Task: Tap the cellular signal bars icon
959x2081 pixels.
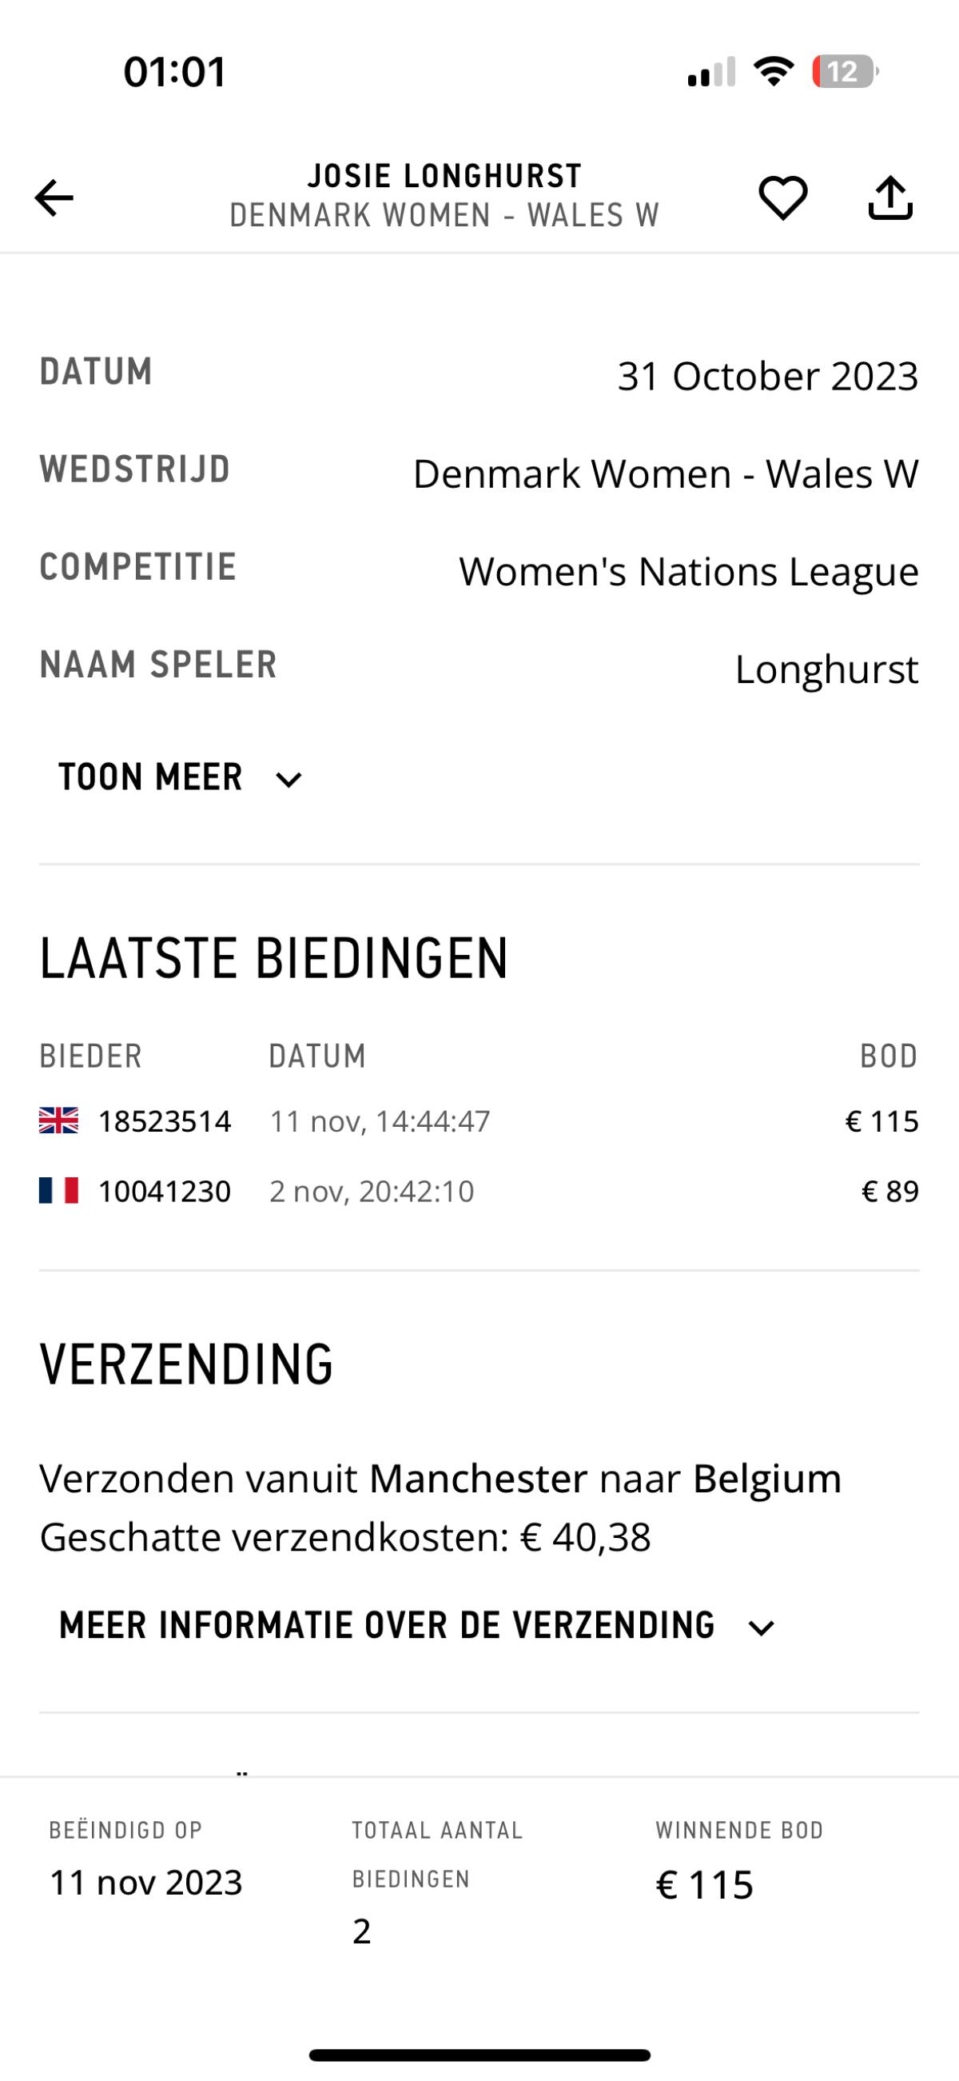Action: tap(711, 72)
